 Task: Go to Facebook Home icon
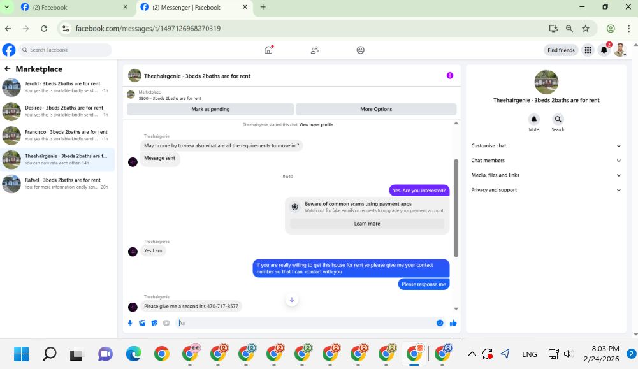pos(268,50)
